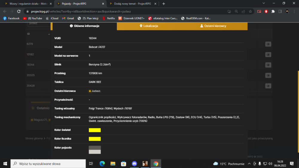
Task: Open the eKatalog Inter Cars bookmark
Action: (x=163, y=18)
